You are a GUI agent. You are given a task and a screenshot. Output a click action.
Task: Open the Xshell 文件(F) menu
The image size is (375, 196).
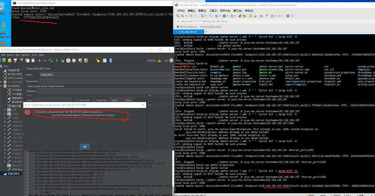[181, 11]
